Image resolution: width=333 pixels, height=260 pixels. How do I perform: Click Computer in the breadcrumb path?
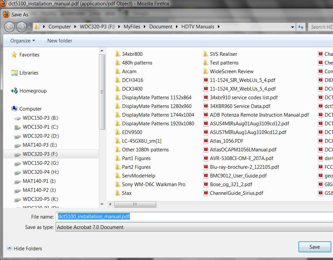(59, 27)
